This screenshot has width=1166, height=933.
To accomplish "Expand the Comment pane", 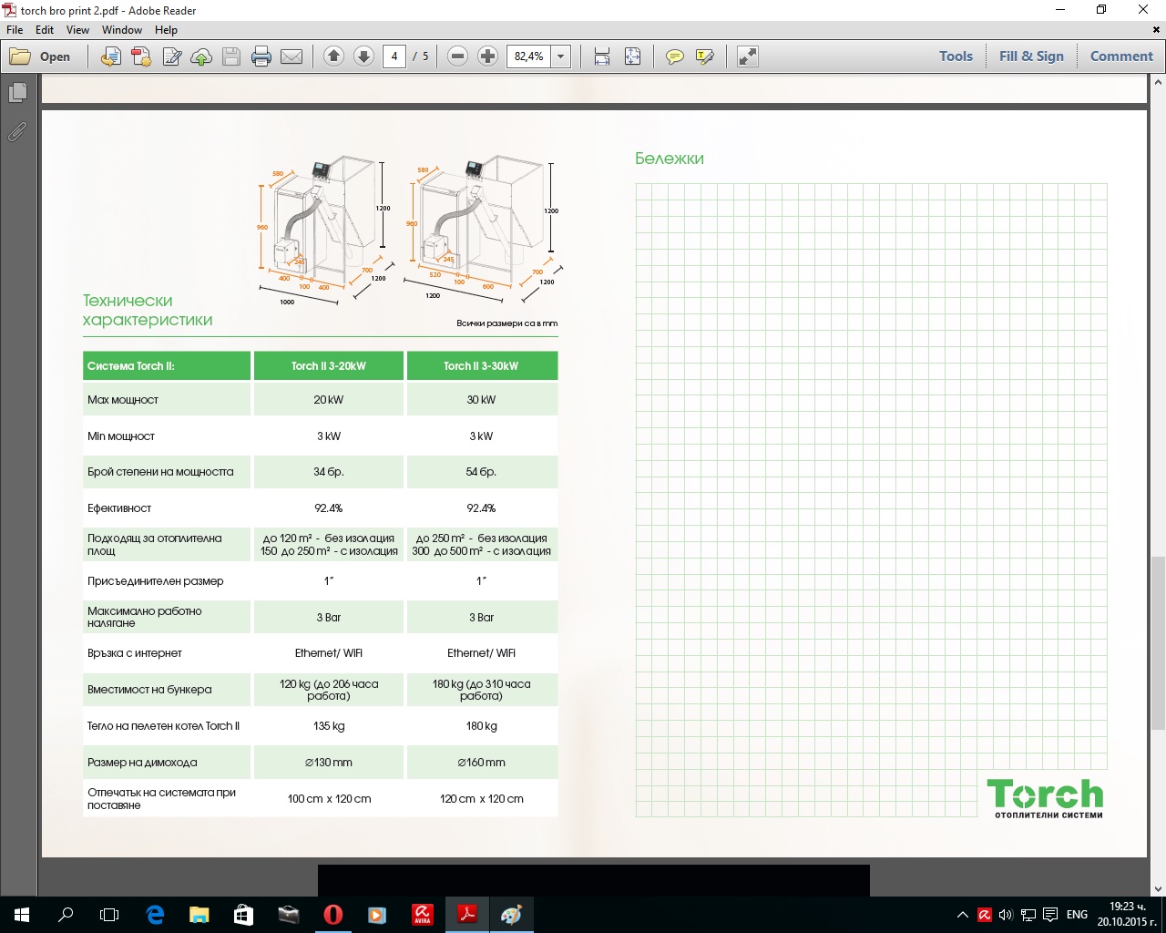I will [x=1121, y=56].
